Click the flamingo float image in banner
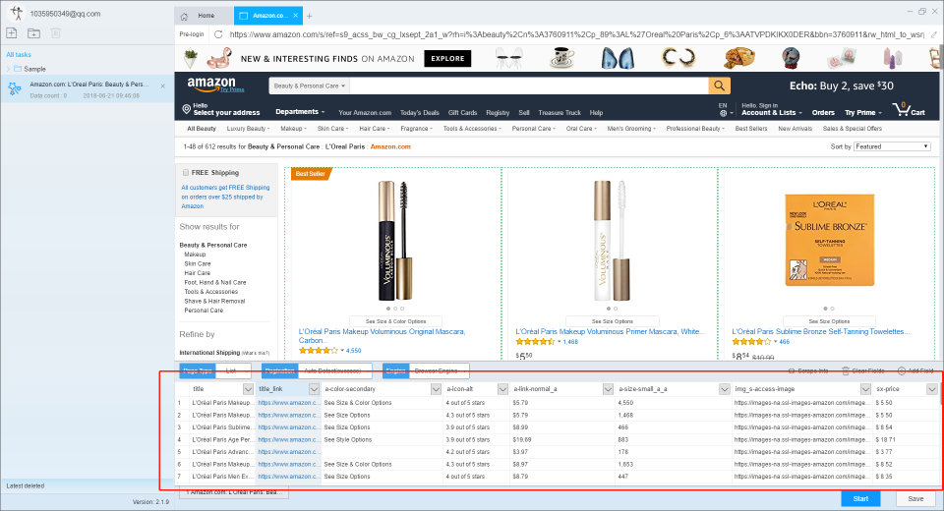Screen dimensions: 944x511 pos(219,58)
